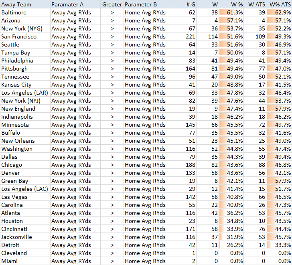Select the 'Los Angeles (LAC)' cell
292x265 pixels.
point(25,189)
